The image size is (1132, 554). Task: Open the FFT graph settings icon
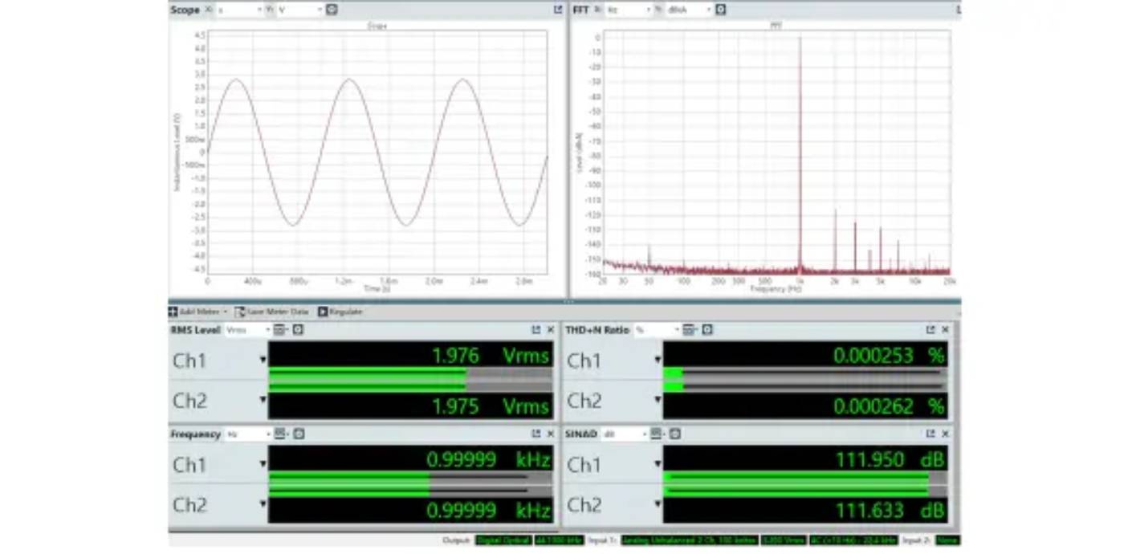[720, 10]
